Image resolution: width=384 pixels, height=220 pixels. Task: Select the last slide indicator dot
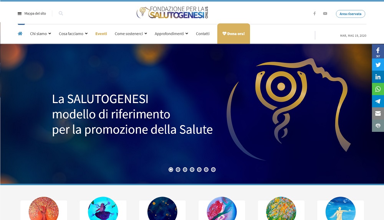(x=213, y=169)
